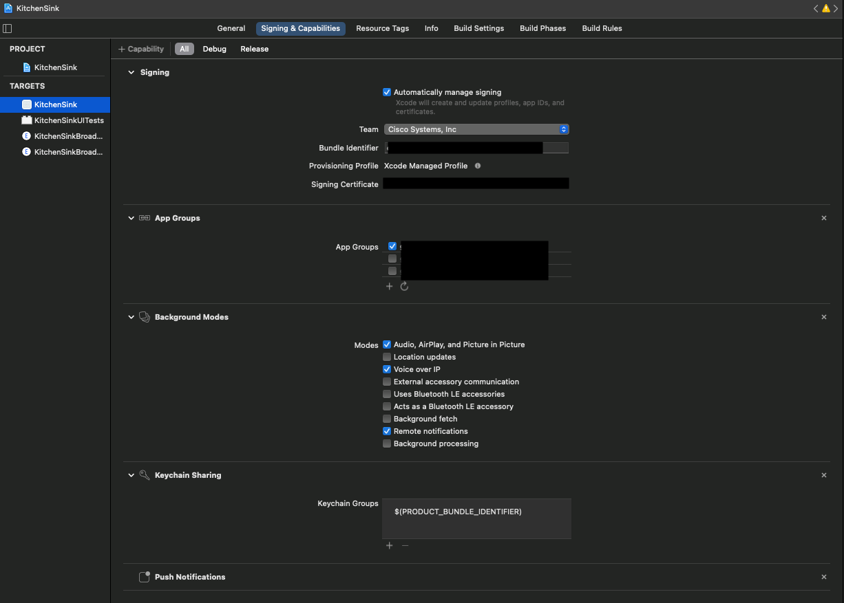Click the Keychain Sharing key icon
This screenshot has width=844, height=603.
pos(145,475)
